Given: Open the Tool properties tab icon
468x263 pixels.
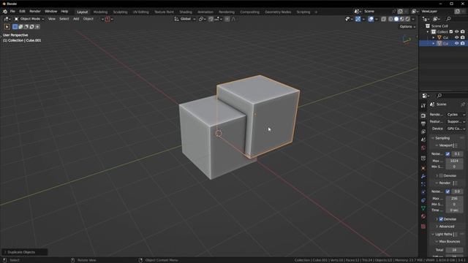Looking at the screenshot, I should (x=423, y=106).
